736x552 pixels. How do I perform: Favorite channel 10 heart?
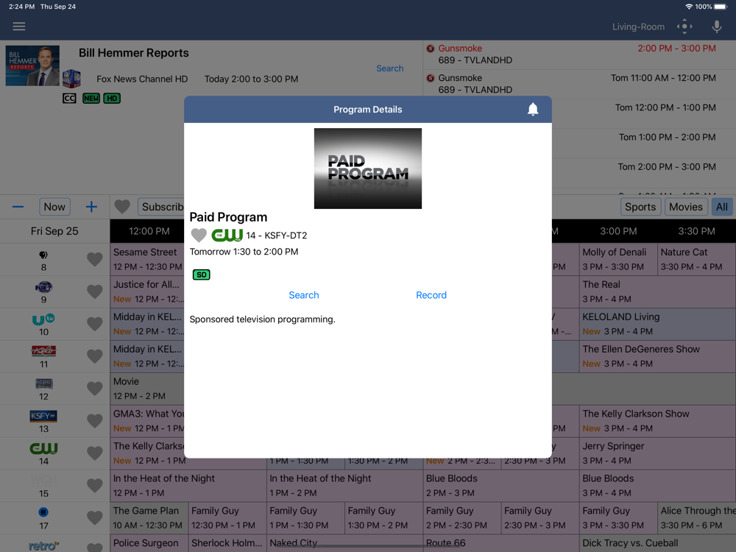point(95,324)
